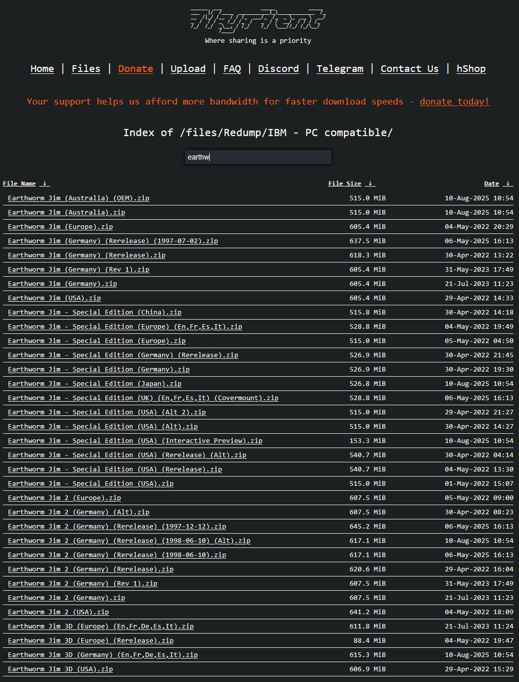
Task: Open Special Edition (USA) (Rerelease) (Alt).zip
Action: [127, 455]
